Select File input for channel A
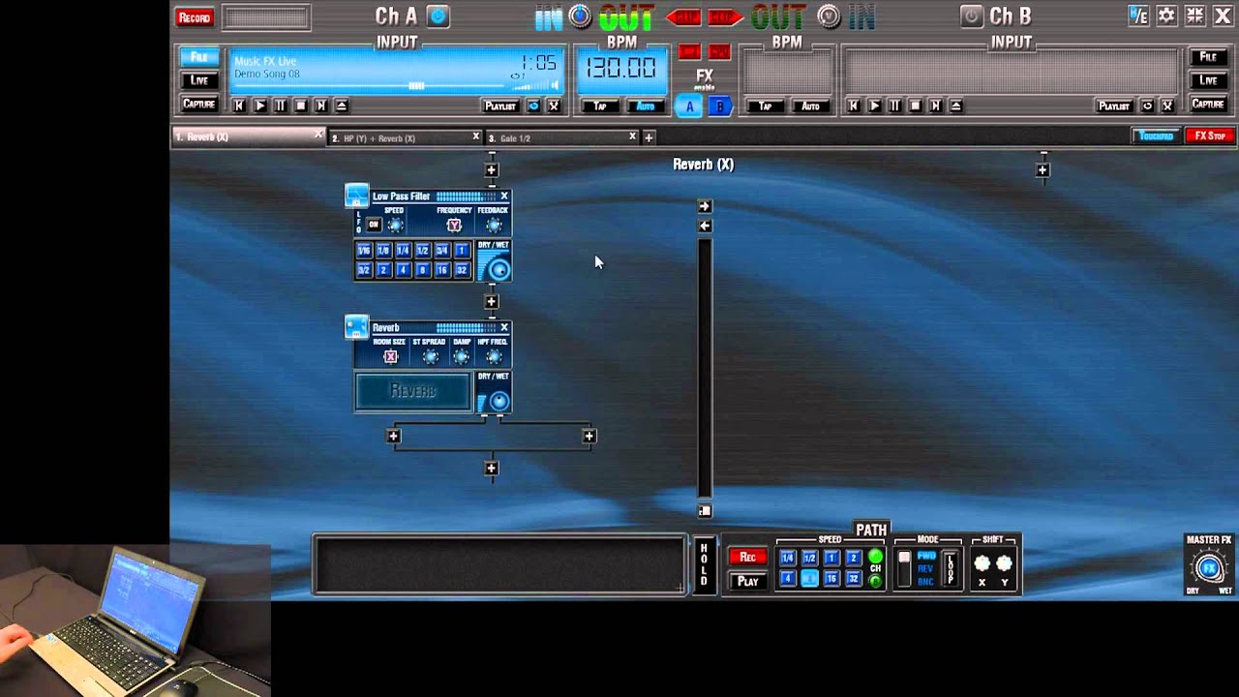This screenshot has width=1239, height=697. point(198,57)
